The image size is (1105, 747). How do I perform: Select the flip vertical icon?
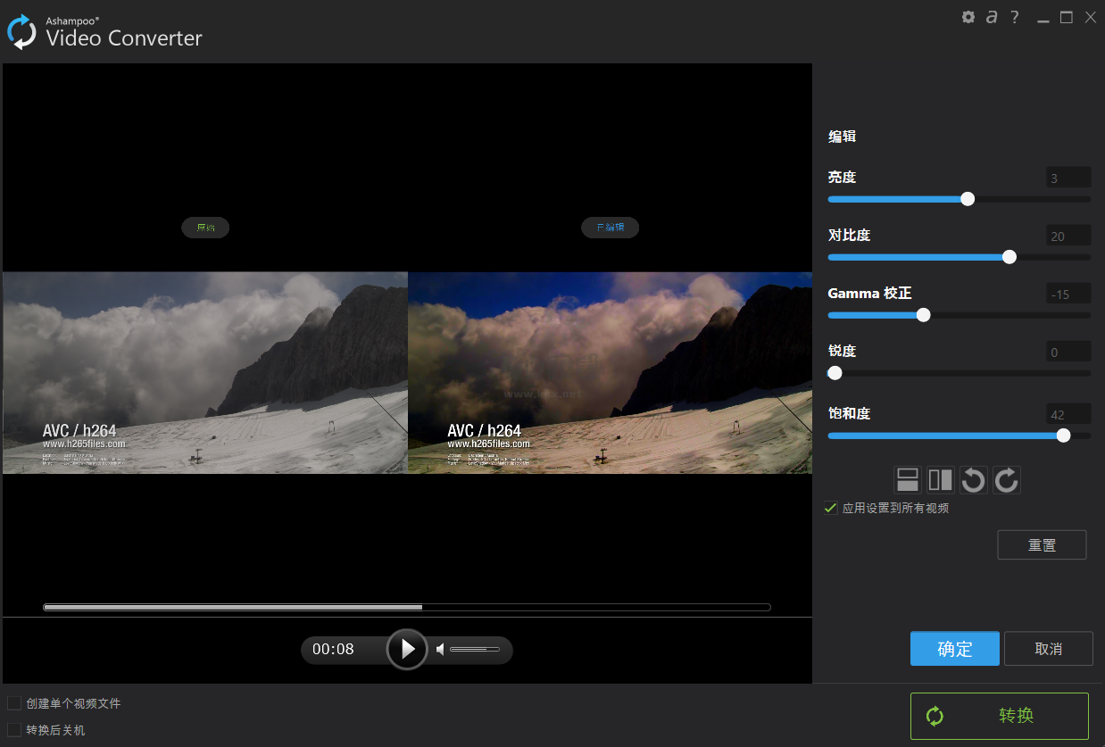tap(907, 479)
